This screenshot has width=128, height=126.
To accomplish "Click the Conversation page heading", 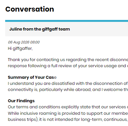I will 30,9.
